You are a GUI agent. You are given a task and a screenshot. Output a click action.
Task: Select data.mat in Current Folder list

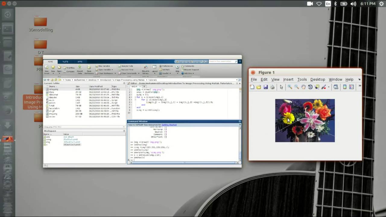84,95
